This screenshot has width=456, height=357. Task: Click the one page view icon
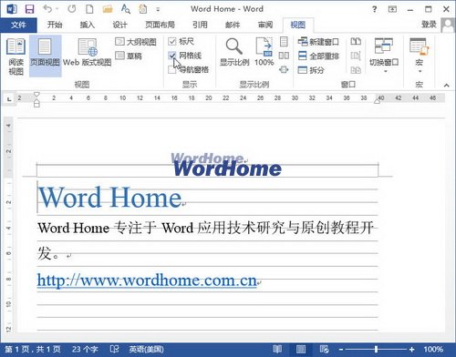click(284, 42)
